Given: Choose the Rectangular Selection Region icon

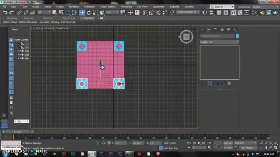Looking at the screenshot, I should pos(68,13).
